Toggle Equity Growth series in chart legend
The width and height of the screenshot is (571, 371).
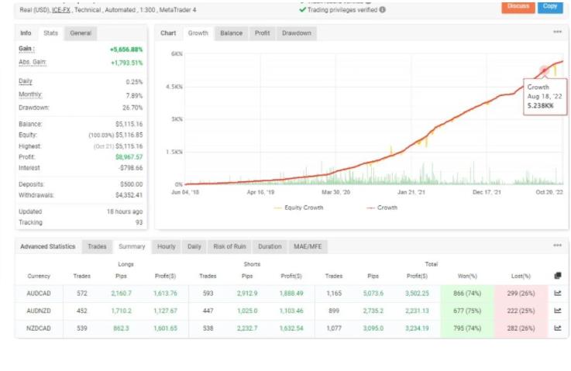pos(298,208)
